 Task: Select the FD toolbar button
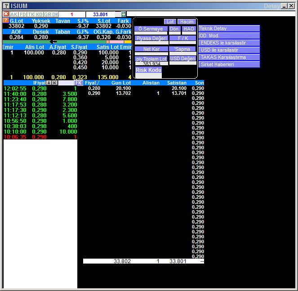[22, 14]
